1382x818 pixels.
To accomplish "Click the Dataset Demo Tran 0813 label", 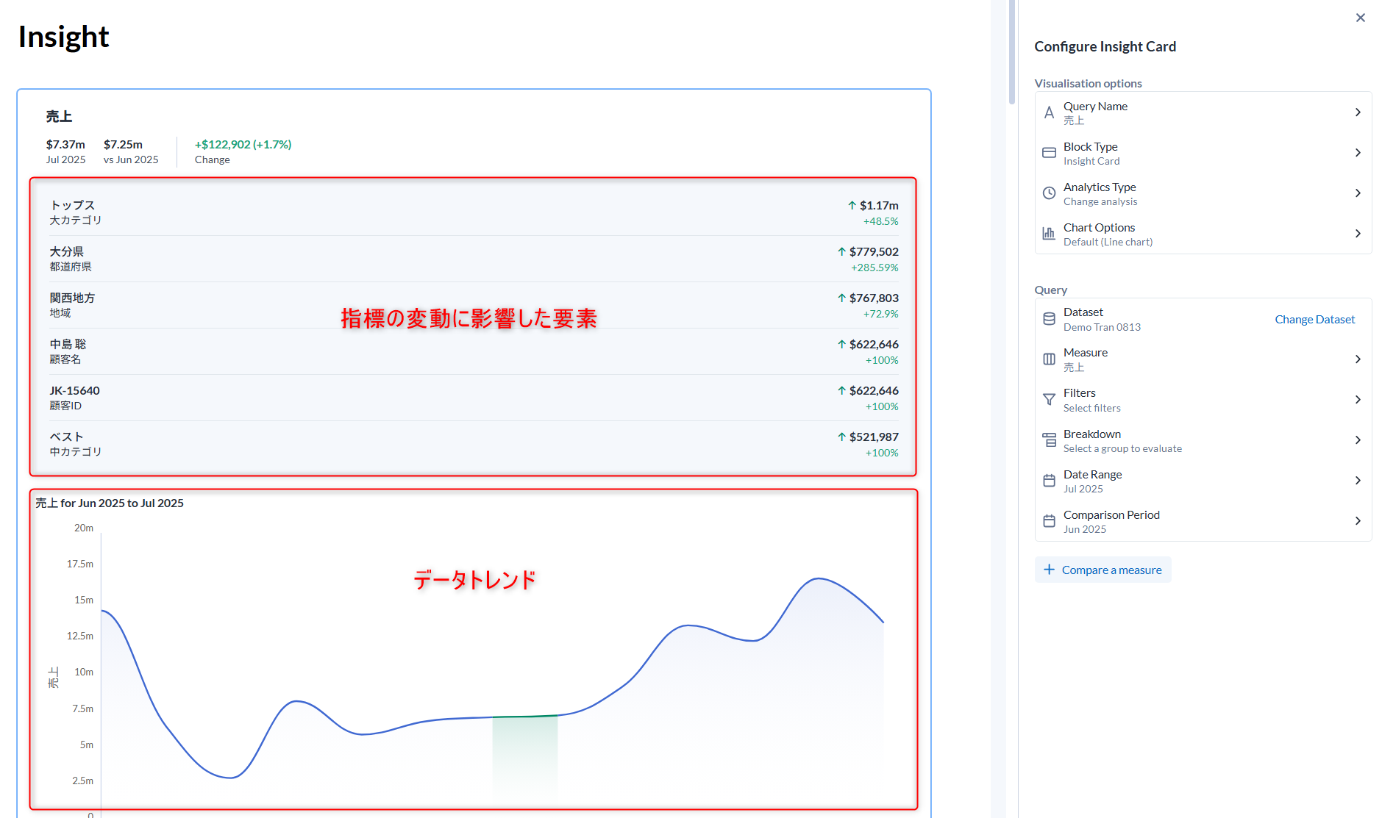I will pos(1102,319).
